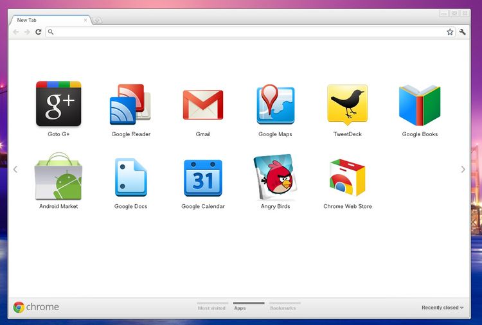482x325 pixels.
Task: Open Google Books app
Action: click(x=420, y=105)
